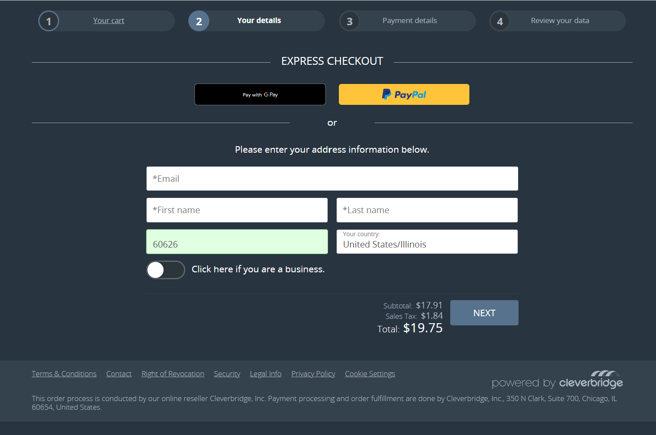Image resolution: width=656 pixels, height=435 pixels.
Task: Click the powered by cleverbridge logo
Action: 557,380
